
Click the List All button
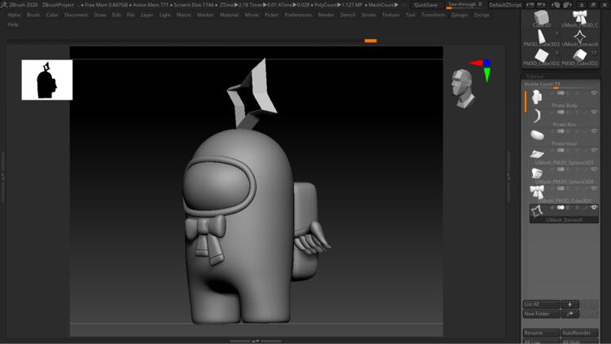(x=541, y=304)
